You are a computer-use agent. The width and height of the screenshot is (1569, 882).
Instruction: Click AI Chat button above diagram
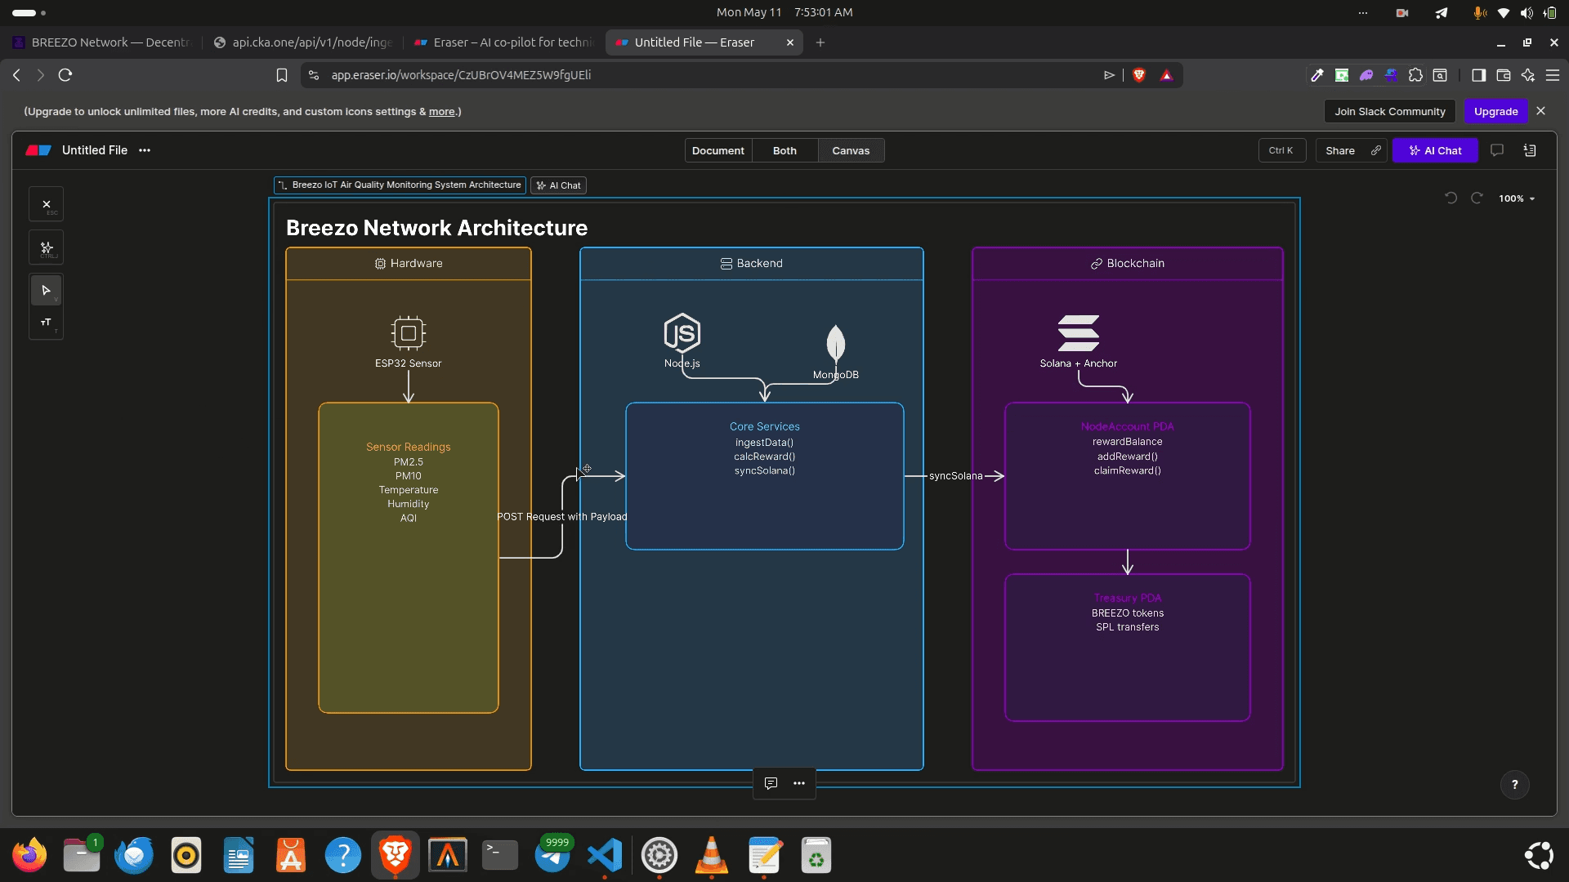coord(559,185)
